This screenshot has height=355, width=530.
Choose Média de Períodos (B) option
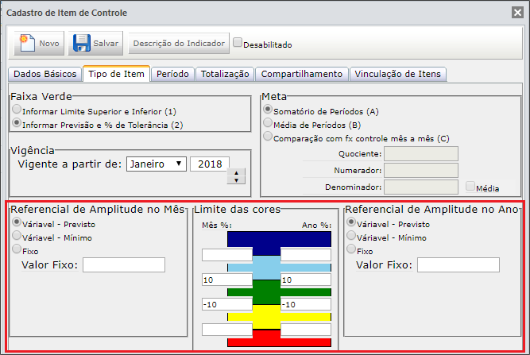point(268,122)
